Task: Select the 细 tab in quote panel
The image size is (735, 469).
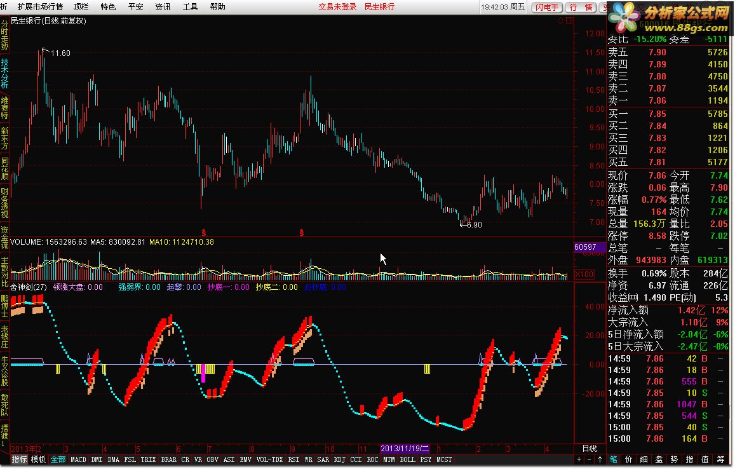Action: (644, 459)
